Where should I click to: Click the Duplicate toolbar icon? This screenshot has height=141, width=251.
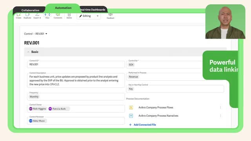pyautogui.click(x=27, y=16)
